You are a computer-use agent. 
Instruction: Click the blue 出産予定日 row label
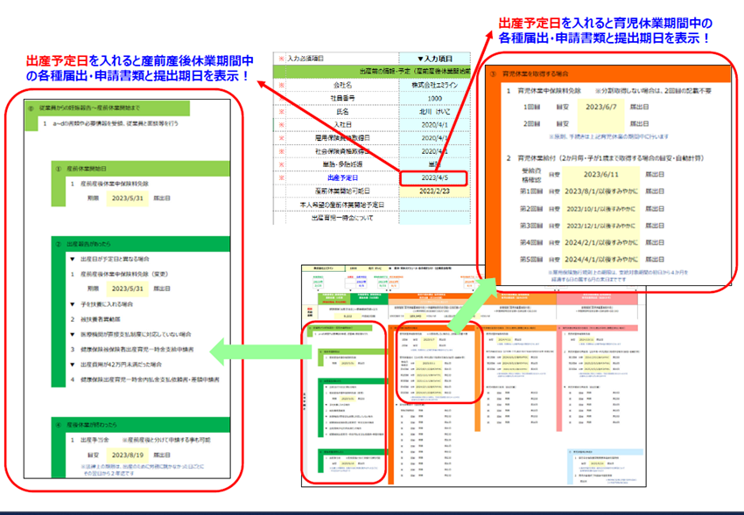(342, 178)
